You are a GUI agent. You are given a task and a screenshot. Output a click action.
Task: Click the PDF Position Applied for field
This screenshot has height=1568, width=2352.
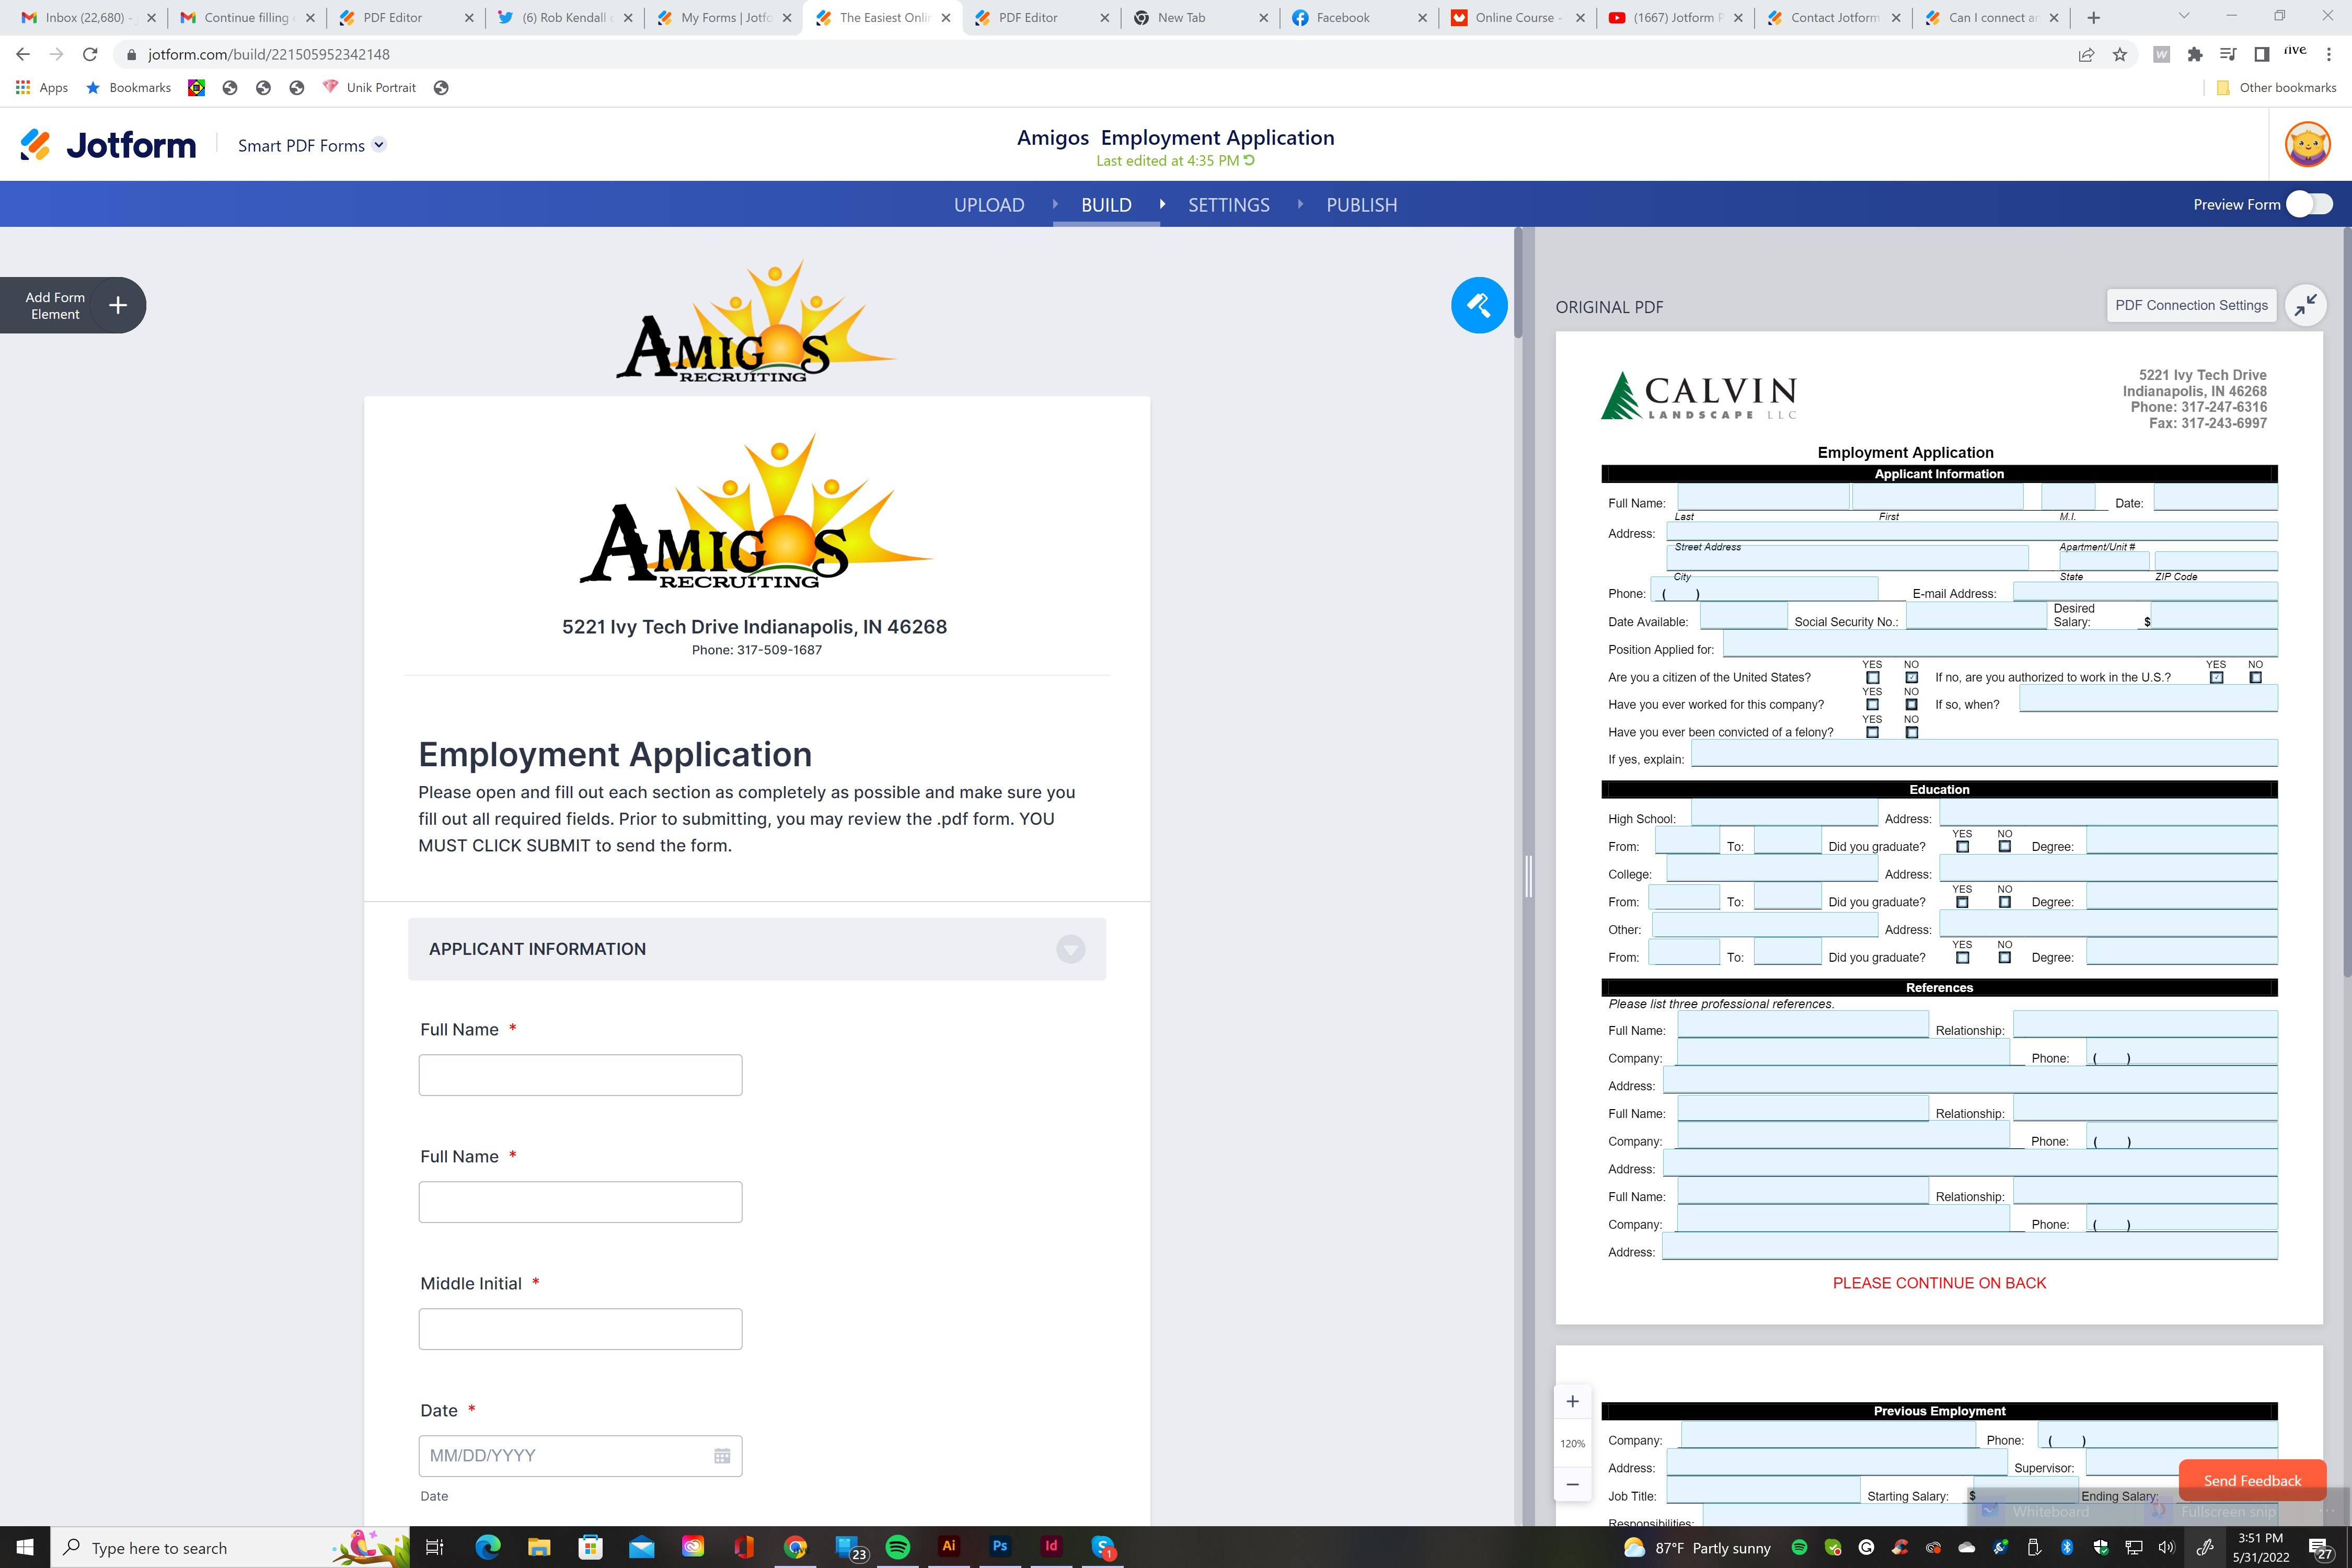2000,643
